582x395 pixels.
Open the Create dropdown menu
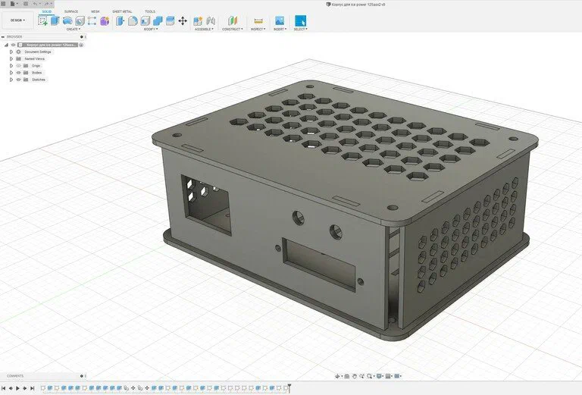coord(73,29)
